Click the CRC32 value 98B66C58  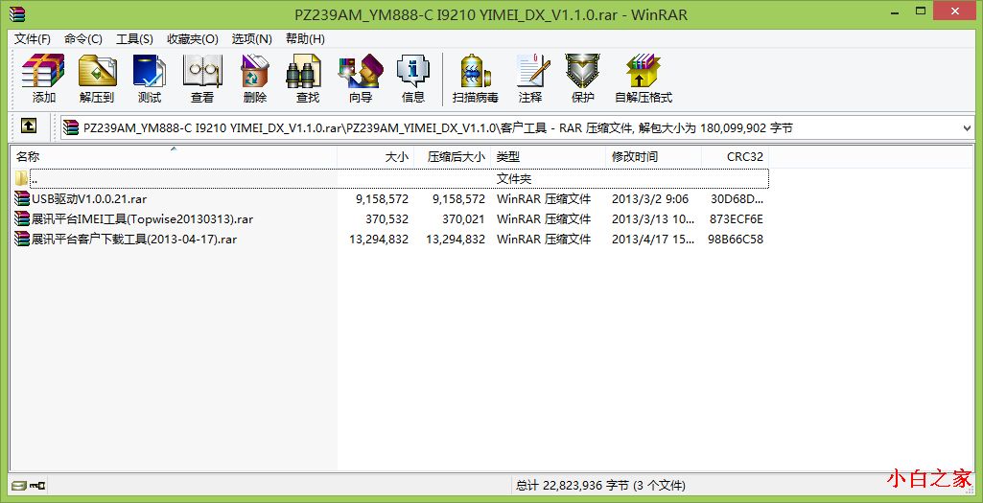(737, 240)
